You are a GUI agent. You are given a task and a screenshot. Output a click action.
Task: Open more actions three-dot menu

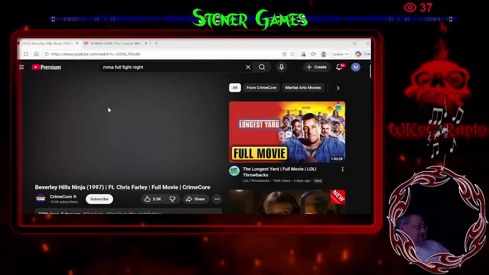point(217,199)
